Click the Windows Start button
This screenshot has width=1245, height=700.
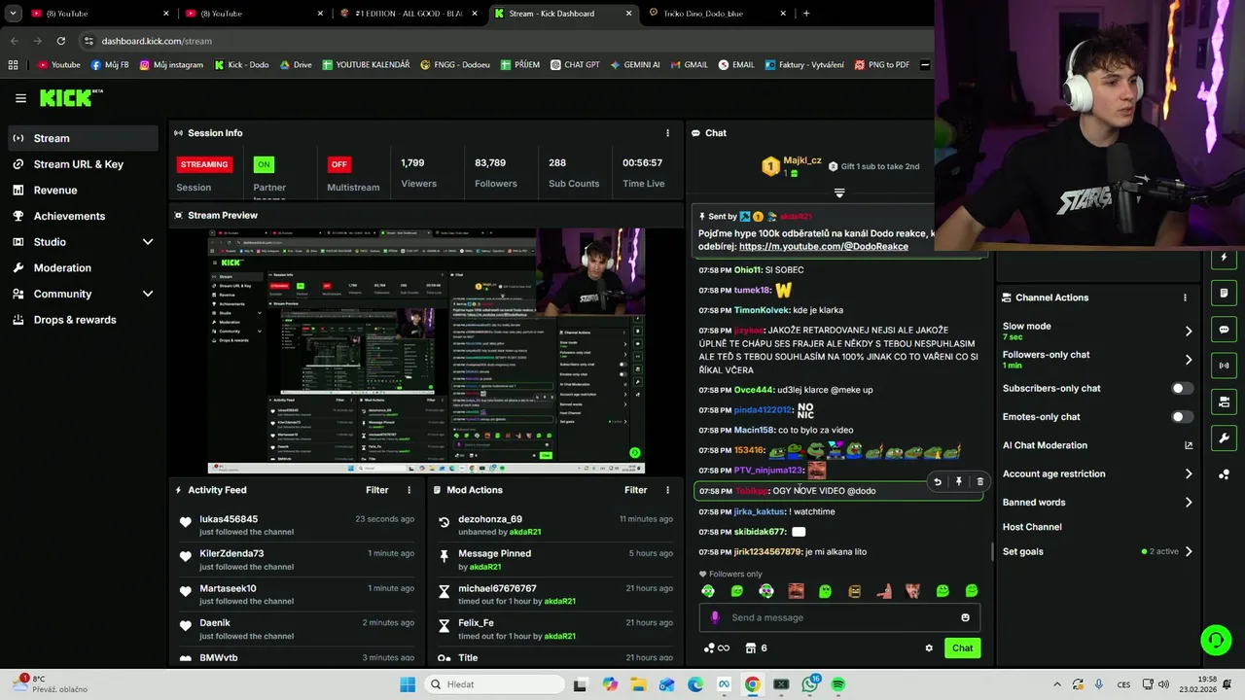408,684
